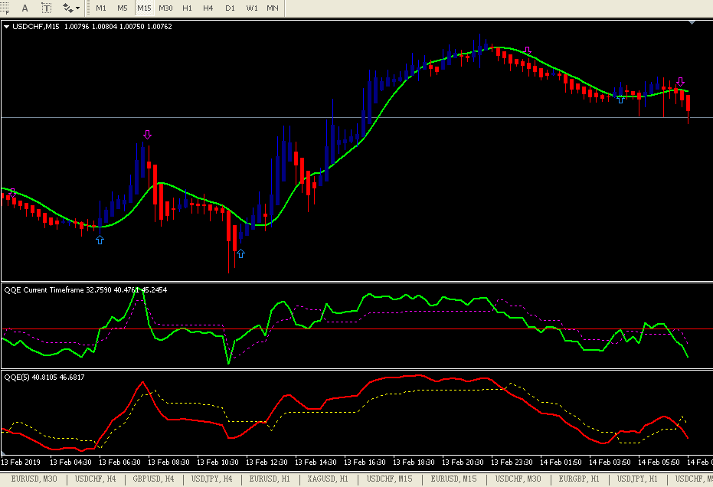The height and width of the screenshot is (487, 713).
Task: Open the EURUSD, H1 chart tab
Action: [x=270, y=479]
